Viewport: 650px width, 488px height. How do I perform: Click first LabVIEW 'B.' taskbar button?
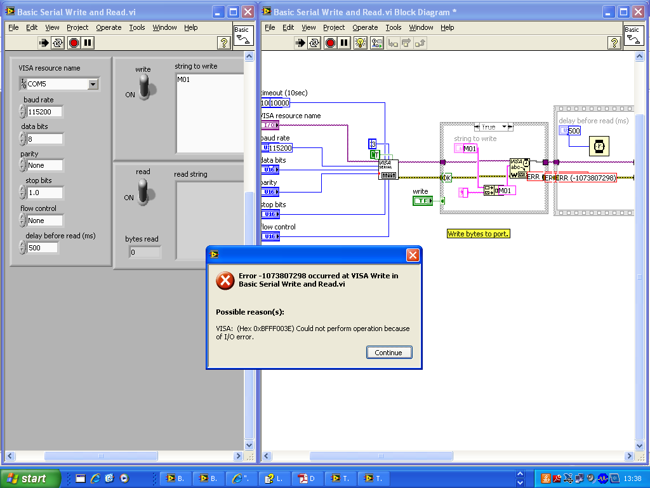[175, 478]
